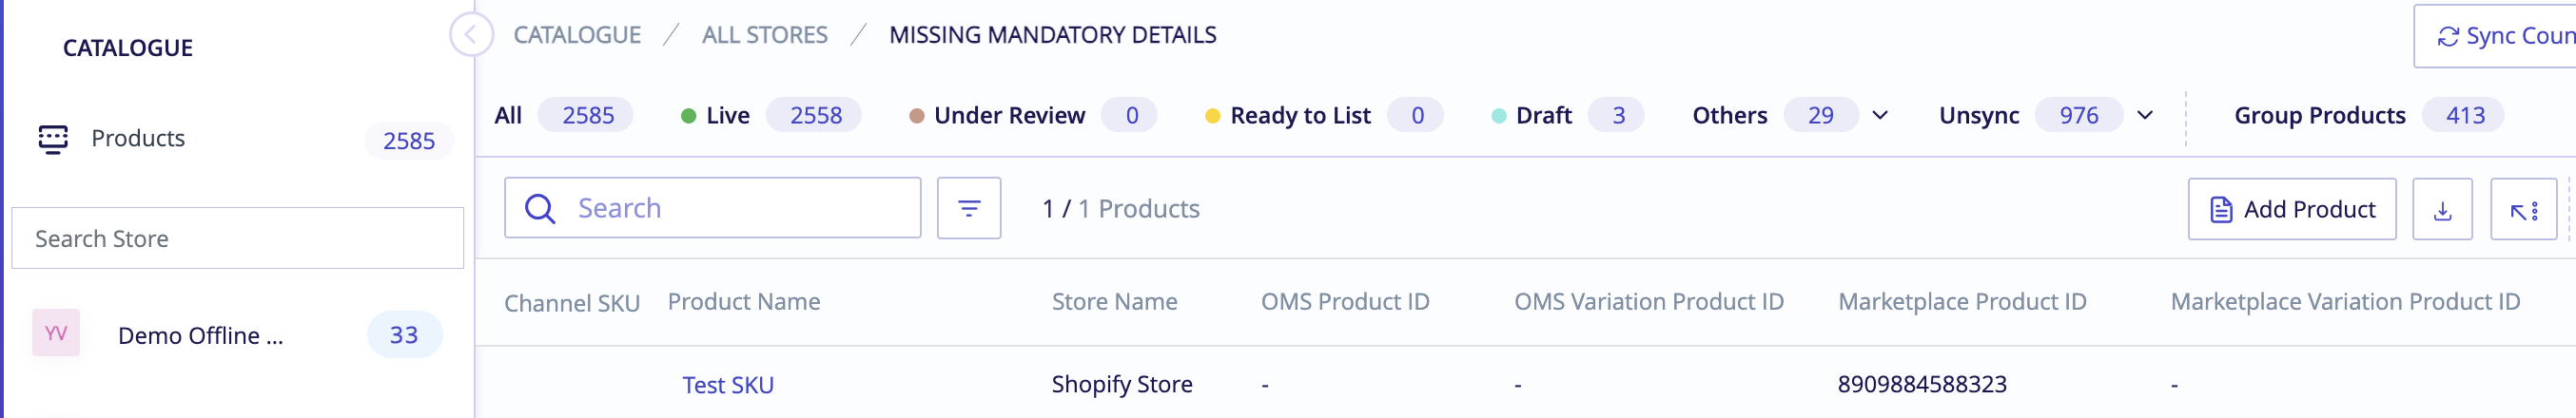Screen dimensions: 2576x418
Task: Open the Group Products tab
Action: [x=2367, y=116]
